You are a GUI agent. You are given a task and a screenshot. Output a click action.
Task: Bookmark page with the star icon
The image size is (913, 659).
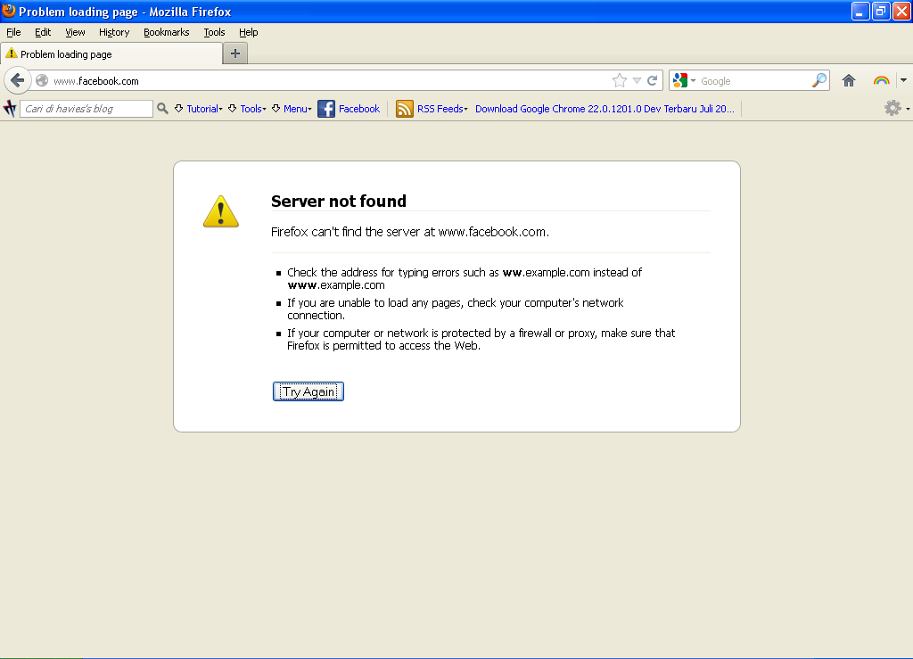click(x=620, y=80)
